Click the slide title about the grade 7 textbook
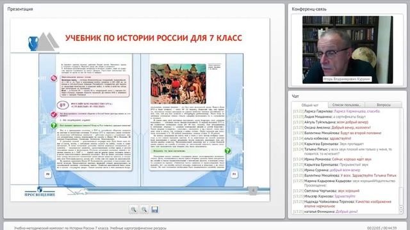This screenshot has height=230, width=410. tap(154, 38)
